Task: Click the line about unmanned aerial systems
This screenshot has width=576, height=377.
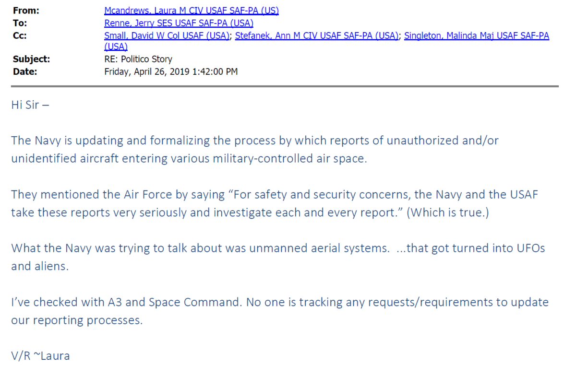Action: (278, 248)
